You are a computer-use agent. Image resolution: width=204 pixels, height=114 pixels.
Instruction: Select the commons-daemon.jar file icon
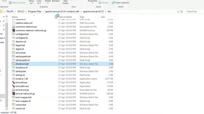click(x=13, y=27)
